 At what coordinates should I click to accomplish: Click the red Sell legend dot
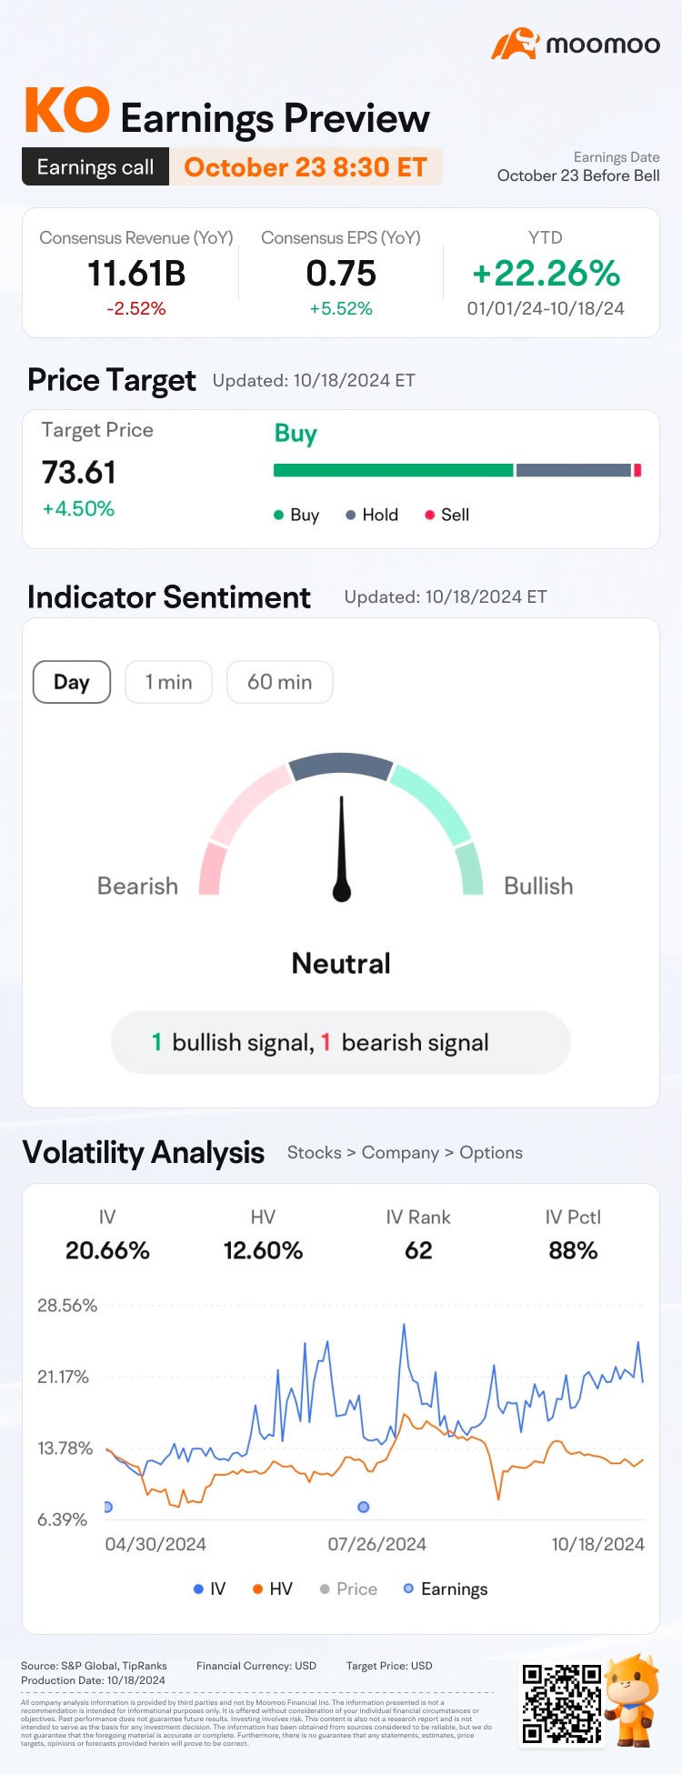click(429, 515)
